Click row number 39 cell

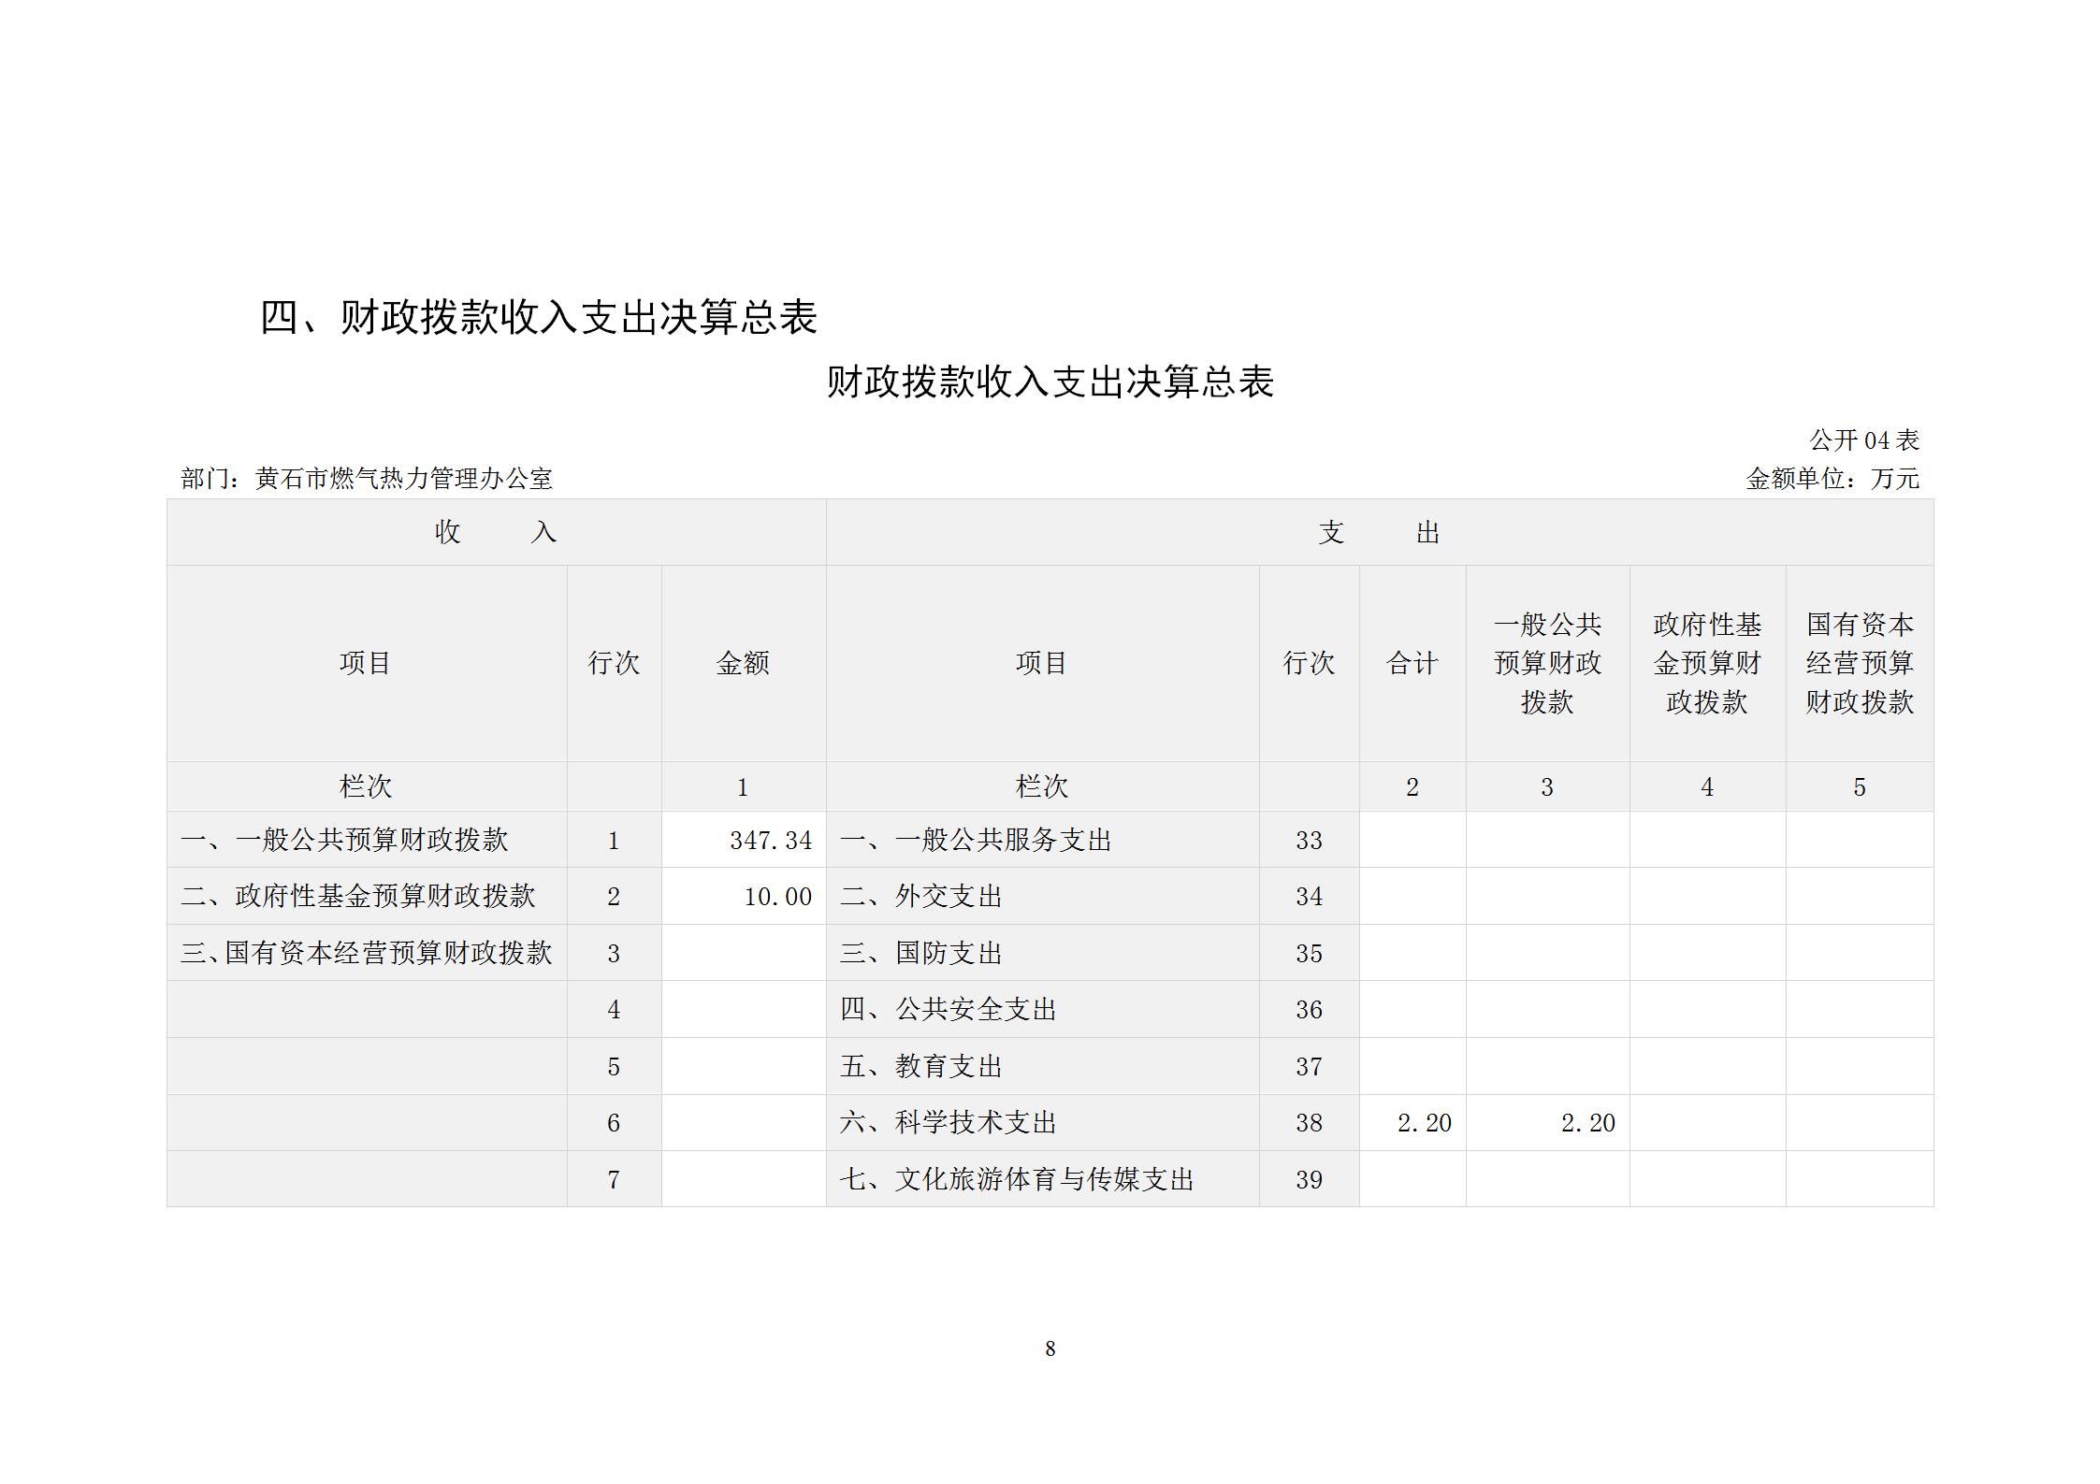[x=1308, y=1179]
